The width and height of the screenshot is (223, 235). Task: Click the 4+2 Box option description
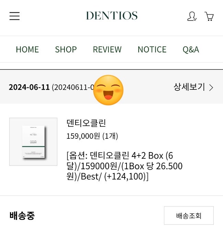[125, 166]
